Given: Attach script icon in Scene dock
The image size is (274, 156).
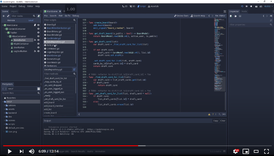Looking at the screenshot, I should [x=39, y=16].
